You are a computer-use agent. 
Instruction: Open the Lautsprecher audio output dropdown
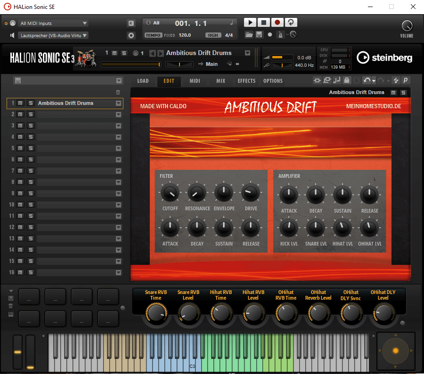tap(53, 35)
